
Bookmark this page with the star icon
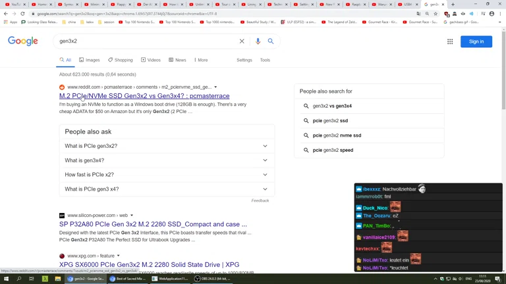[x=436, y=13]
